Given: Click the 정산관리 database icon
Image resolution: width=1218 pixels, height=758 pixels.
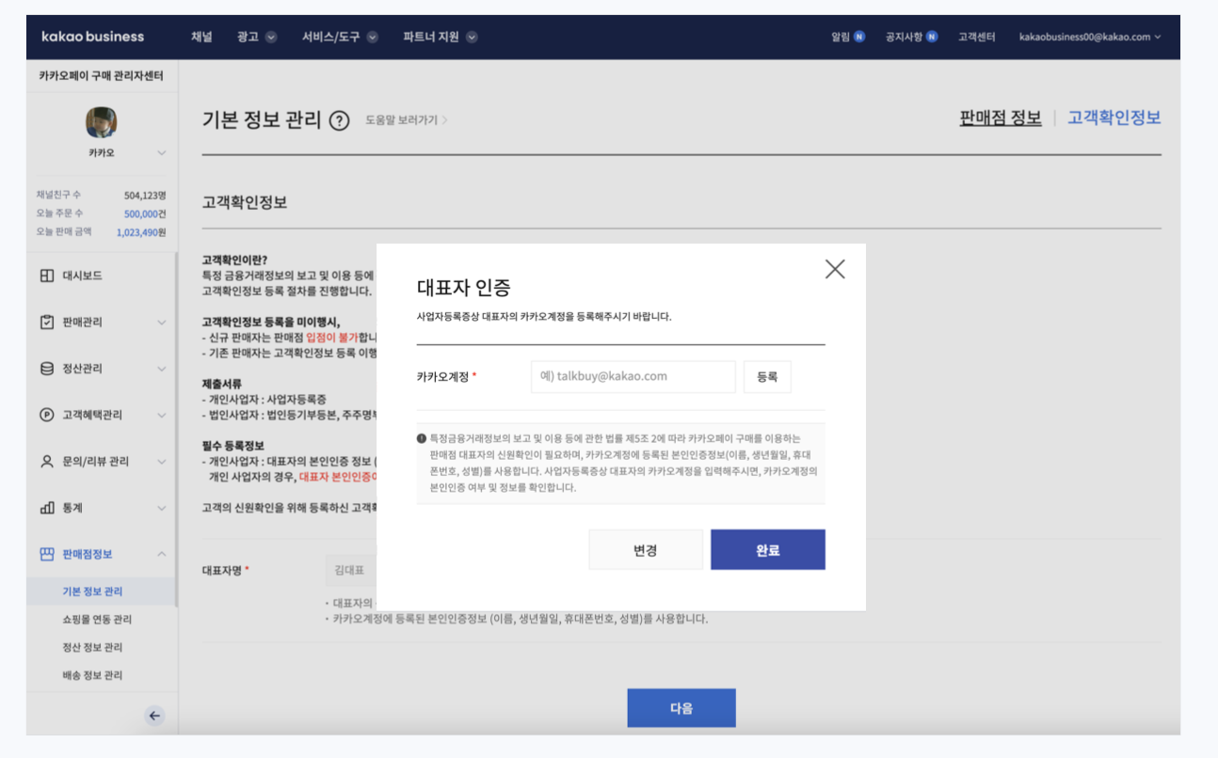Looking at the screenshot, I should tap(47, 369).
